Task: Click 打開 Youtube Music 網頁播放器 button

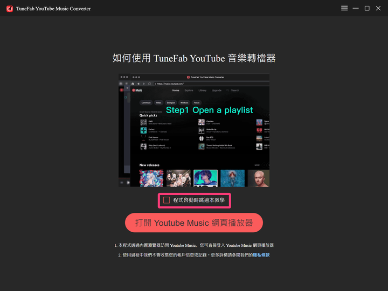Action: coord(194,223)
